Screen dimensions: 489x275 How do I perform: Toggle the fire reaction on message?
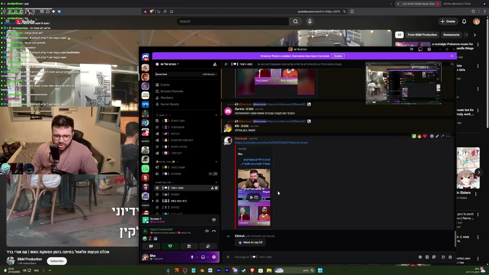tap(419, 136)
